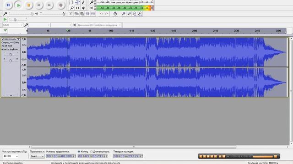
Task: Skip to end of the track
Action: tap(49, 5)
